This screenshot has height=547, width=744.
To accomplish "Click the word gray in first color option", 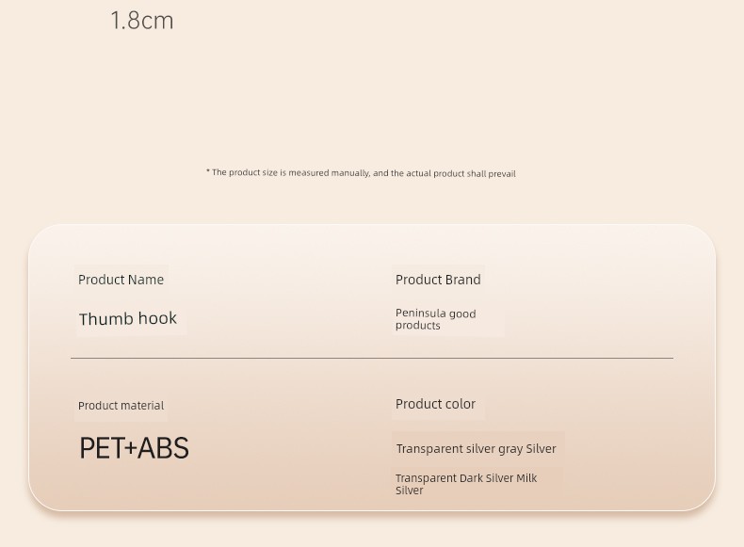I will click(509, 449).
